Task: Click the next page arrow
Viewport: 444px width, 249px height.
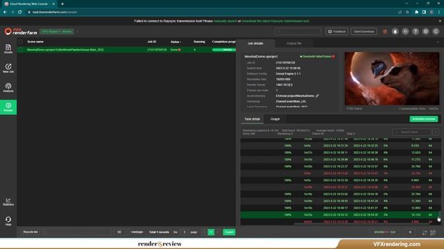Action: (x=218, y=232)
